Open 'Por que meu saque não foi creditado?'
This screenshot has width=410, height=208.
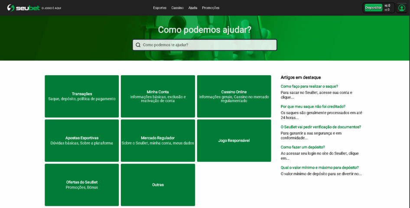(x=313, y=106)
